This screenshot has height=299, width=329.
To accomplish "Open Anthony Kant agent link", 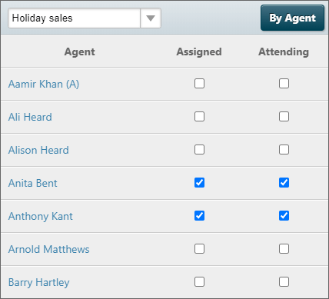I will pyautogui.click(x=41, y=216).
